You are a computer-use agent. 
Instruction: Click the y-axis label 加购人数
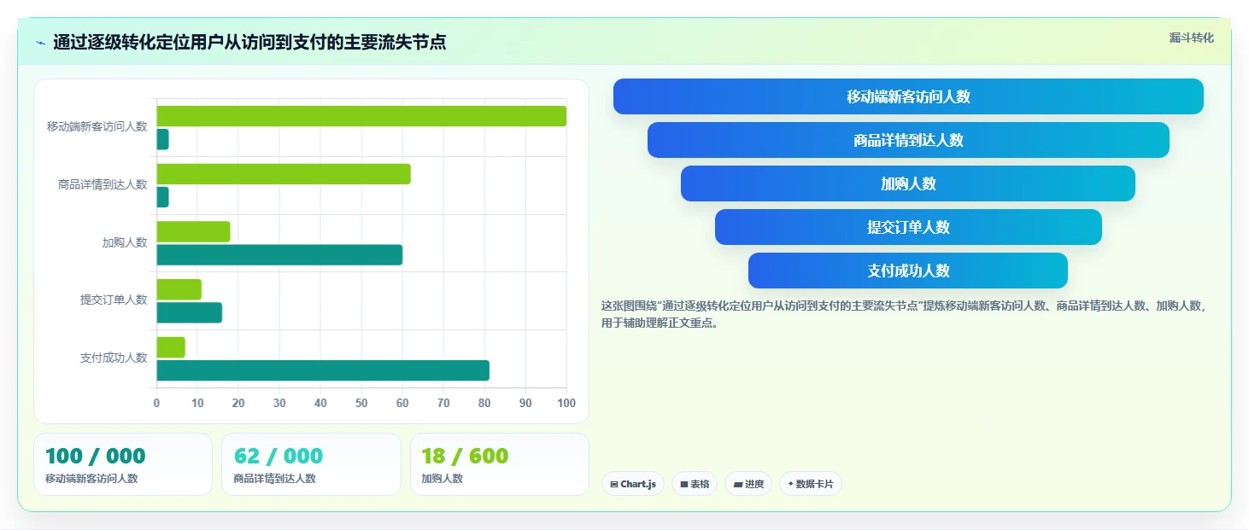125,242
